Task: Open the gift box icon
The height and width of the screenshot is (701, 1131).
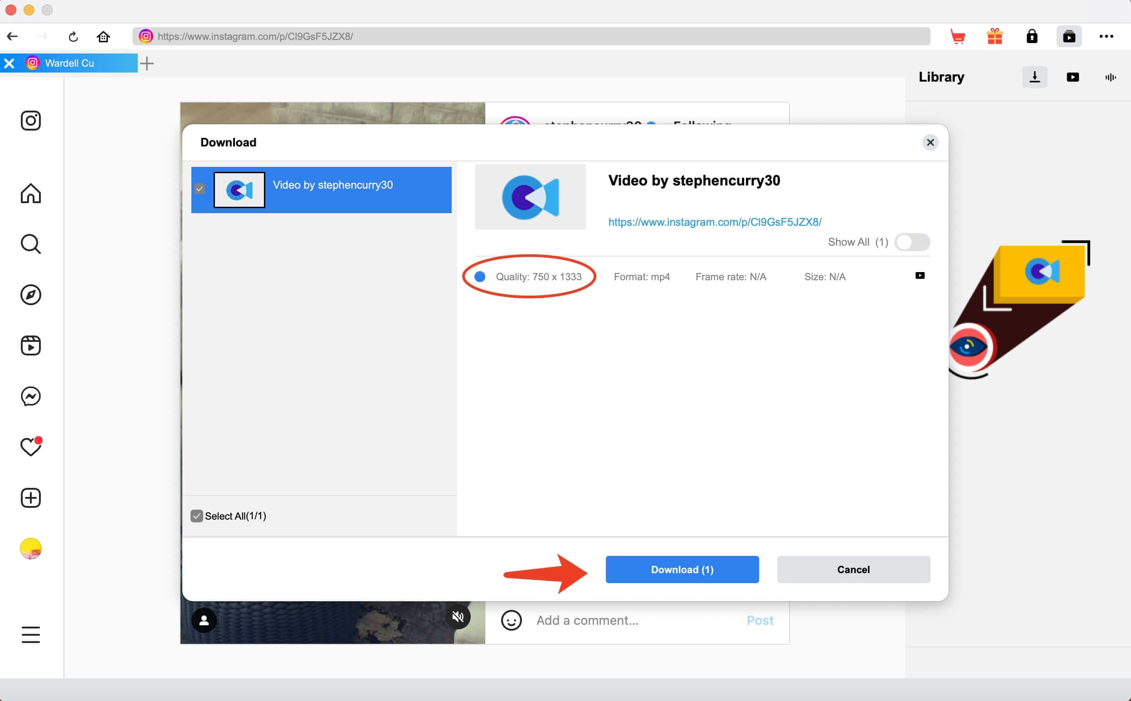Action: click(994, 36)
